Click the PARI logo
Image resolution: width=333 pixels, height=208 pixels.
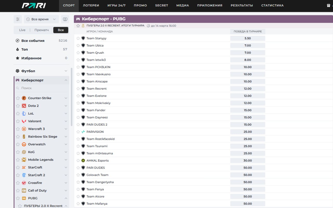pyautogui.click(x=34, y=5)
